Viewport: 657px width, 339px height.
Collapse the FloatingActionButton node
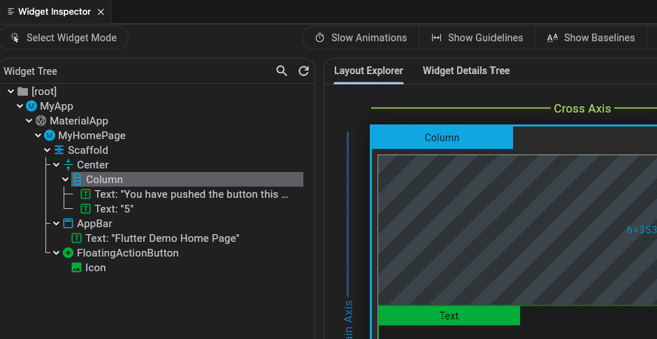pyautogui.click(x=57, y=253)
